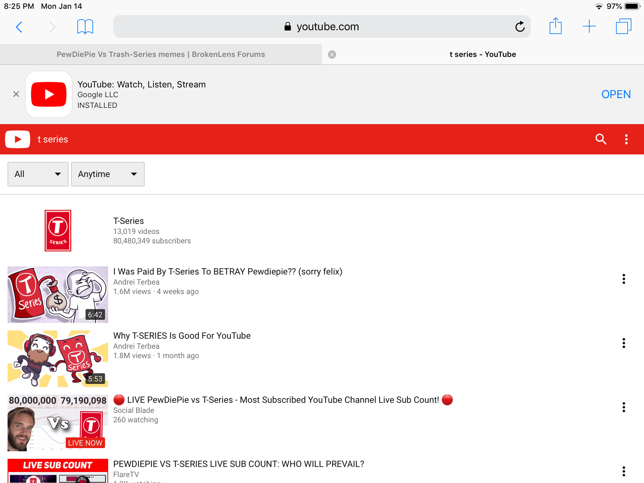Dismiss the YouTube app banner
This screenshot has width=644, height=483.
(16, 94)
